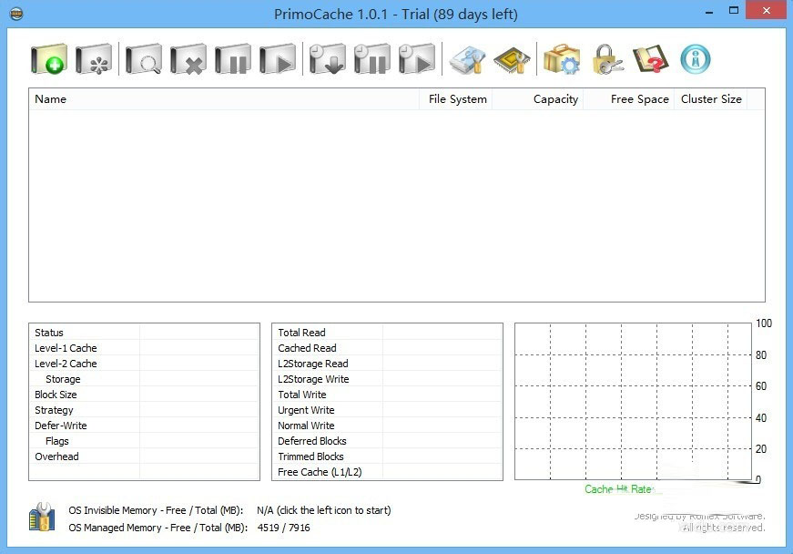This screenshot has width=793, height=554.
Task: Open the options toolbox gear icon
Action: click(x=562, y=59)
